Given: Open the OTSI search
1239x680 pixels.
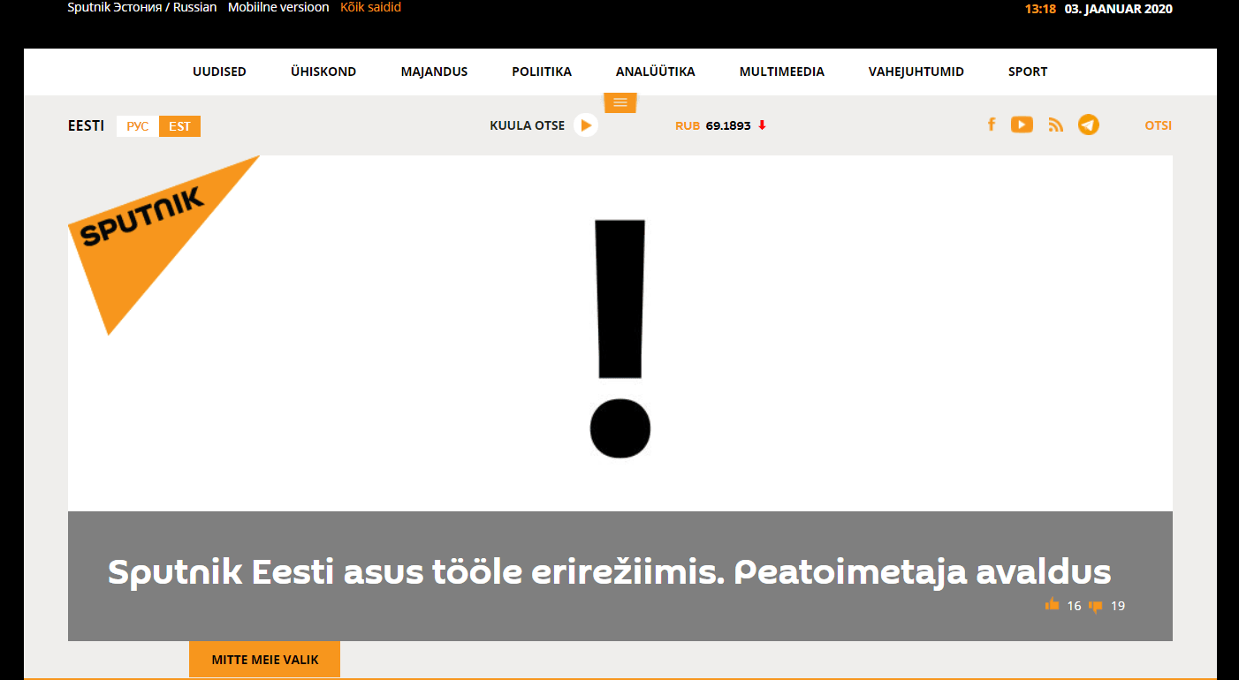Looking at the screenshot, I should click(1158, 125).
